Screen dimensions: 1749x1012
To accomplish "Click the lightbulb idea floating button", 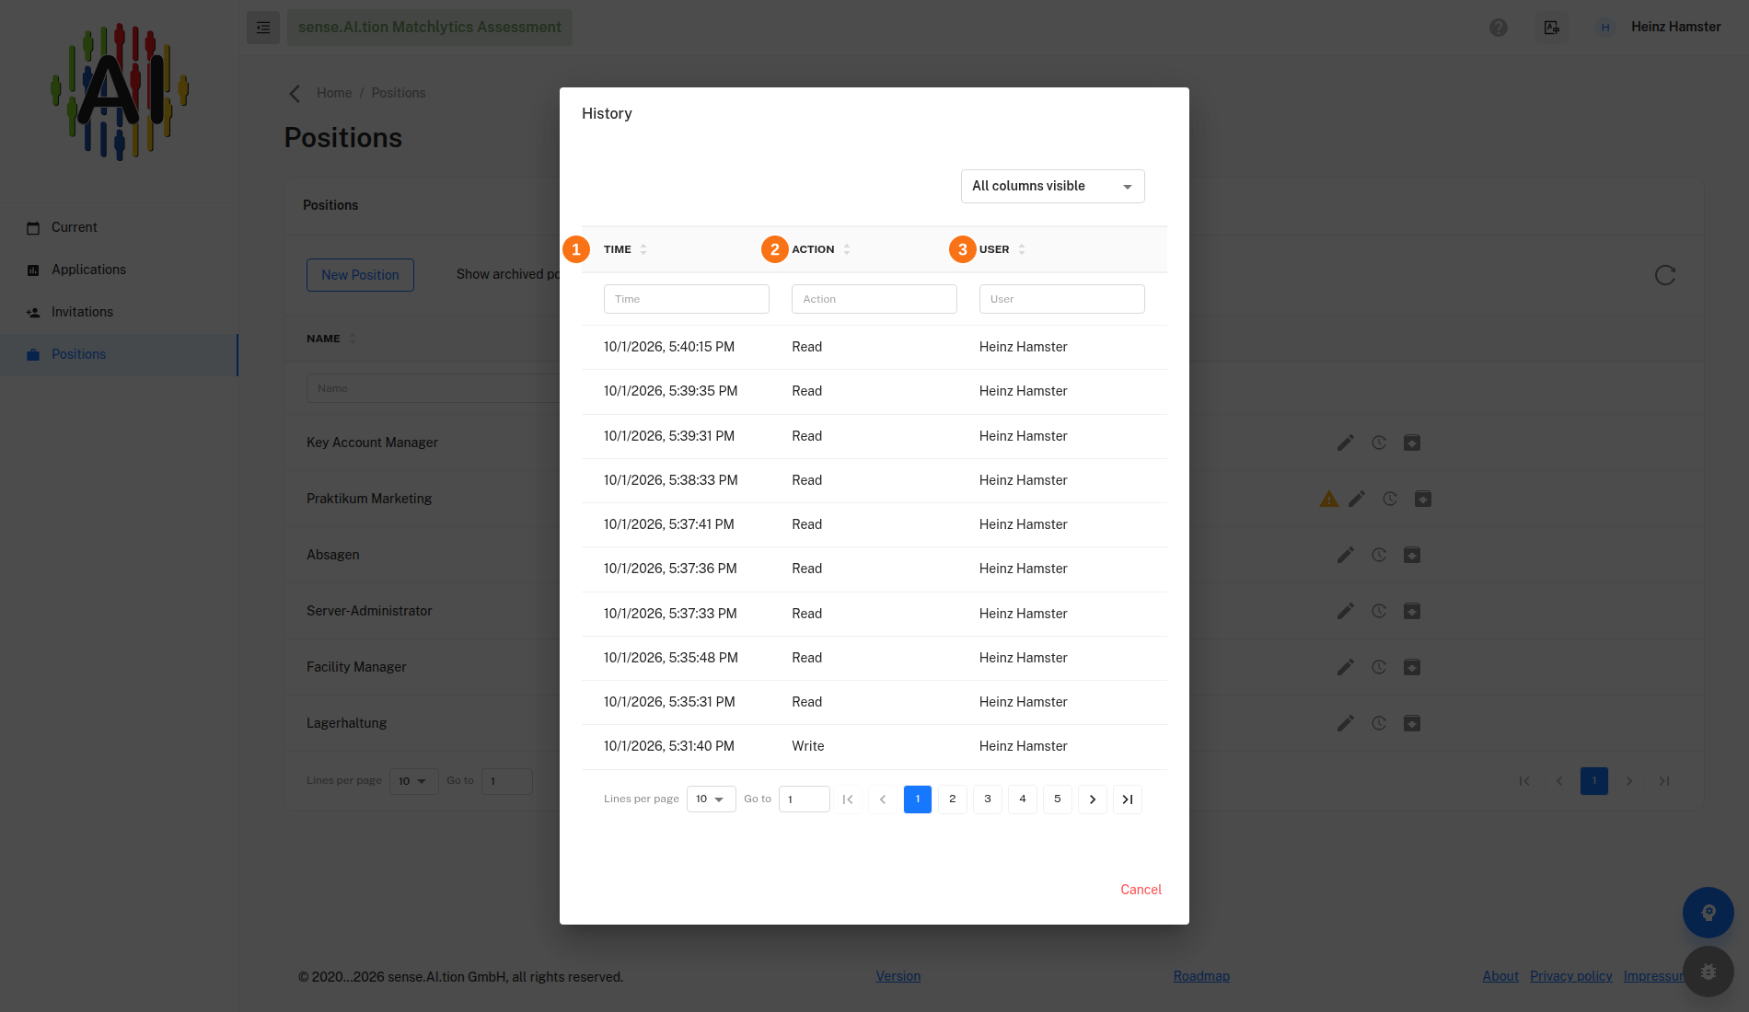I will pos(1708,913).
